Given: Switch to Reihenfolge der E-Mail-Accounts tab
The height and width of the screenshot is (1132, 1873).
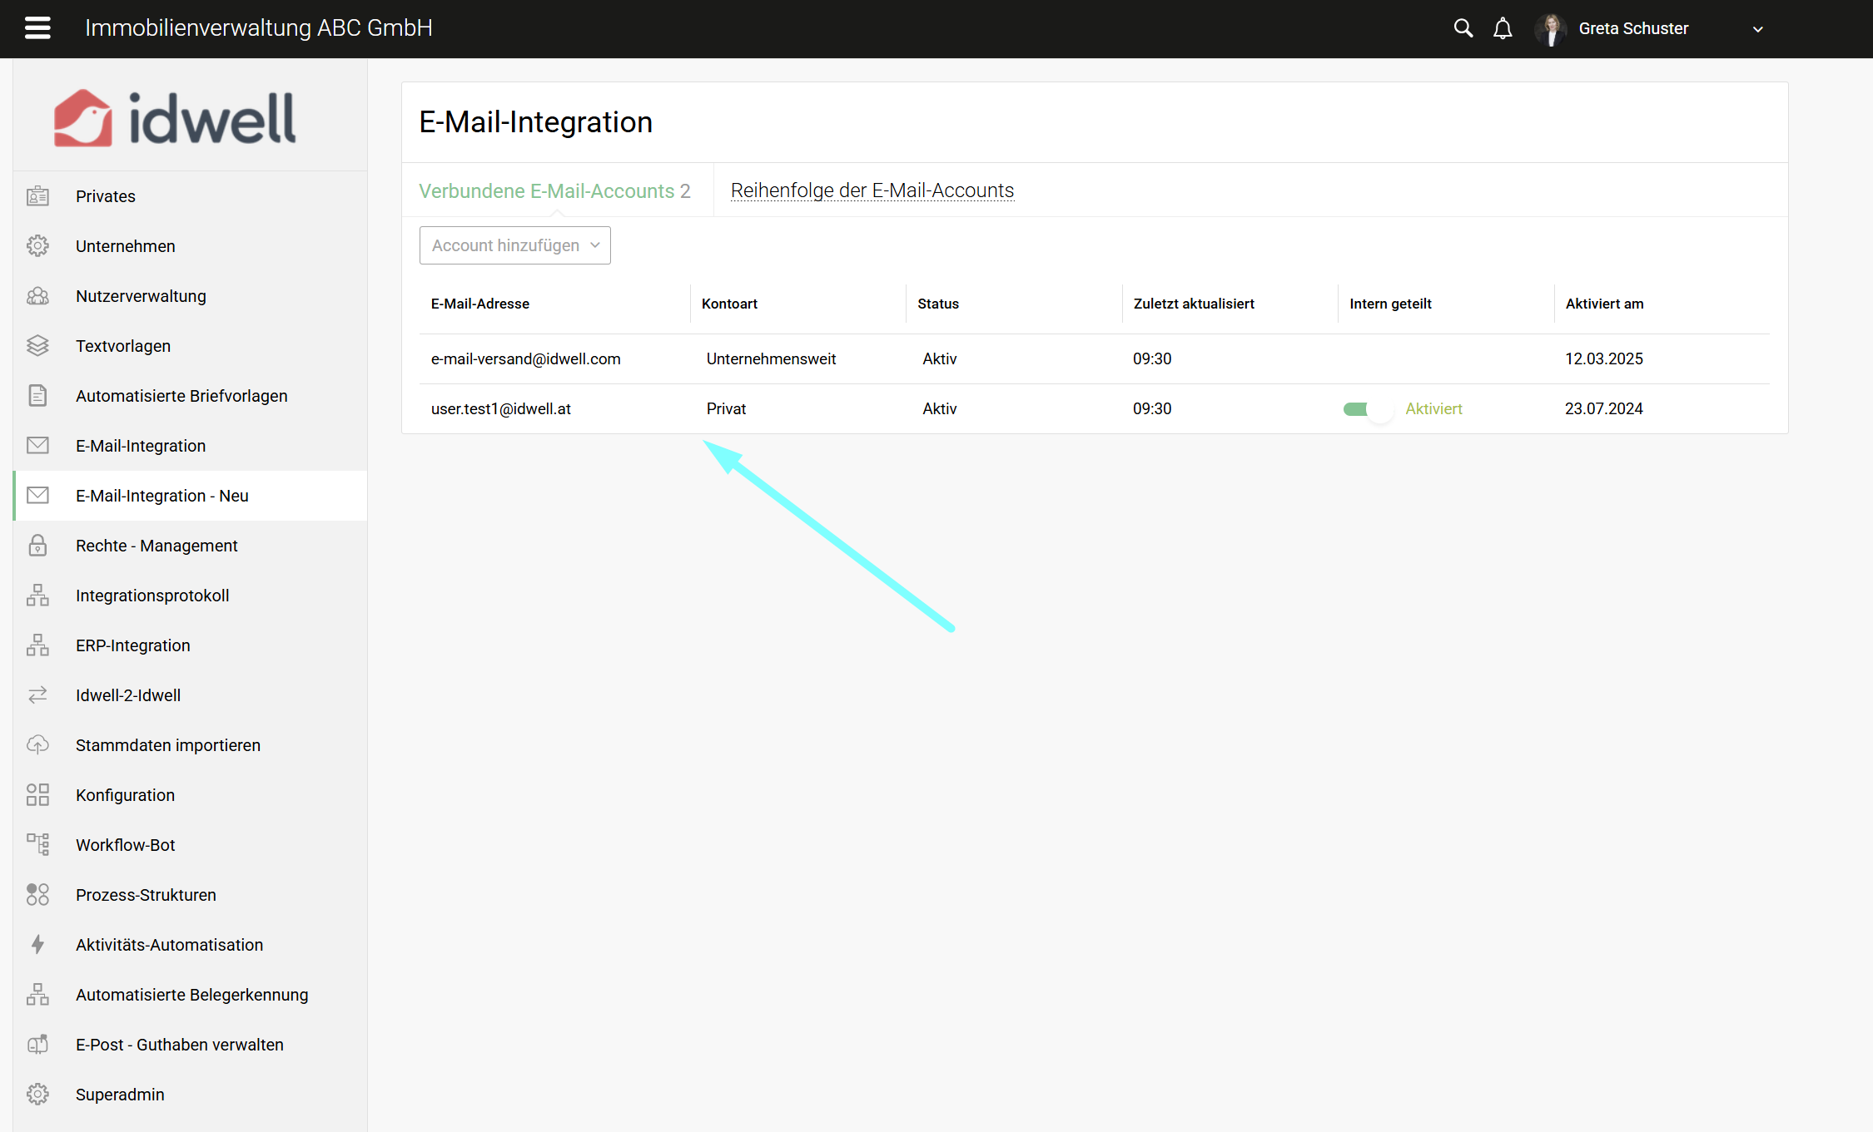Looking at the screenshot, I should pos(872,190).
